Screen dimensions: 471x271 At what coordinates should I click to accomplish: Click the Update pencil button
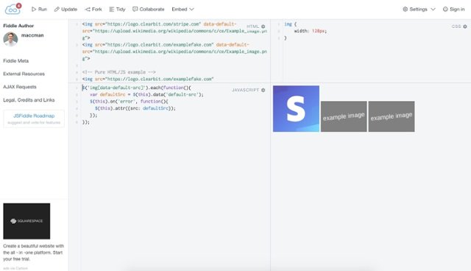click(65, 10)
